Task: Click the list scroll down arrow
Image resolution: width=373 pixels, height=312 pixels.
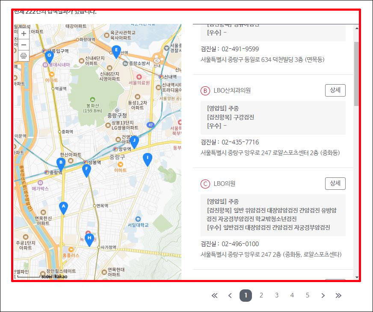Action: [x=357, y=277]
